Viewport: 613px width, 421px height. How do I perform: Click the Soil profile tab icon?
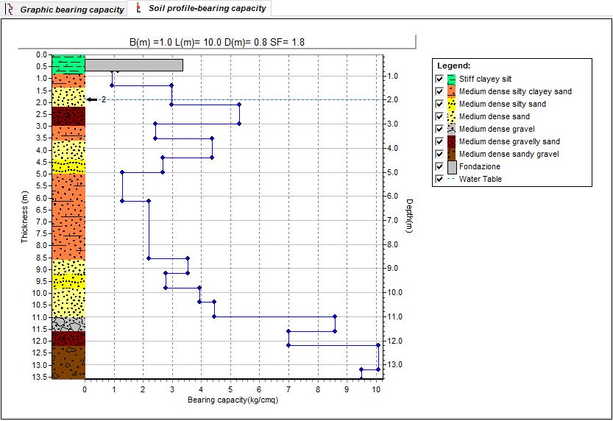139,9
